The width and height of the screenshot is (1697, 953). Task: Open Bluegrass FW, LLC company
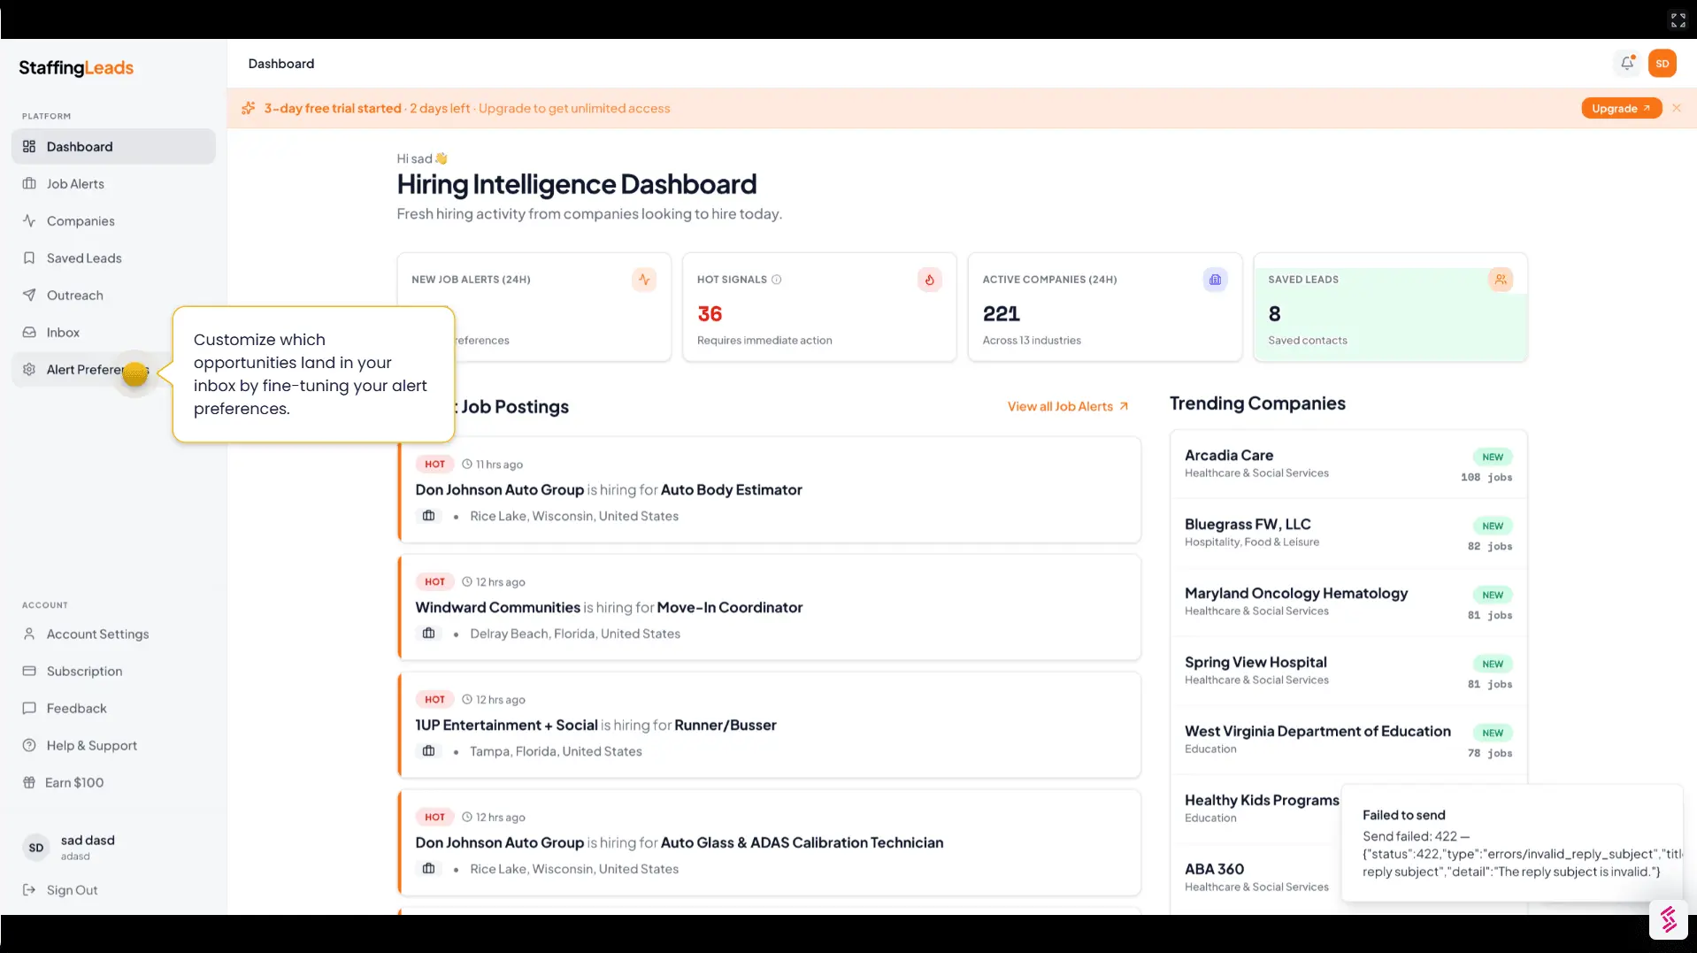(1348, 534)
